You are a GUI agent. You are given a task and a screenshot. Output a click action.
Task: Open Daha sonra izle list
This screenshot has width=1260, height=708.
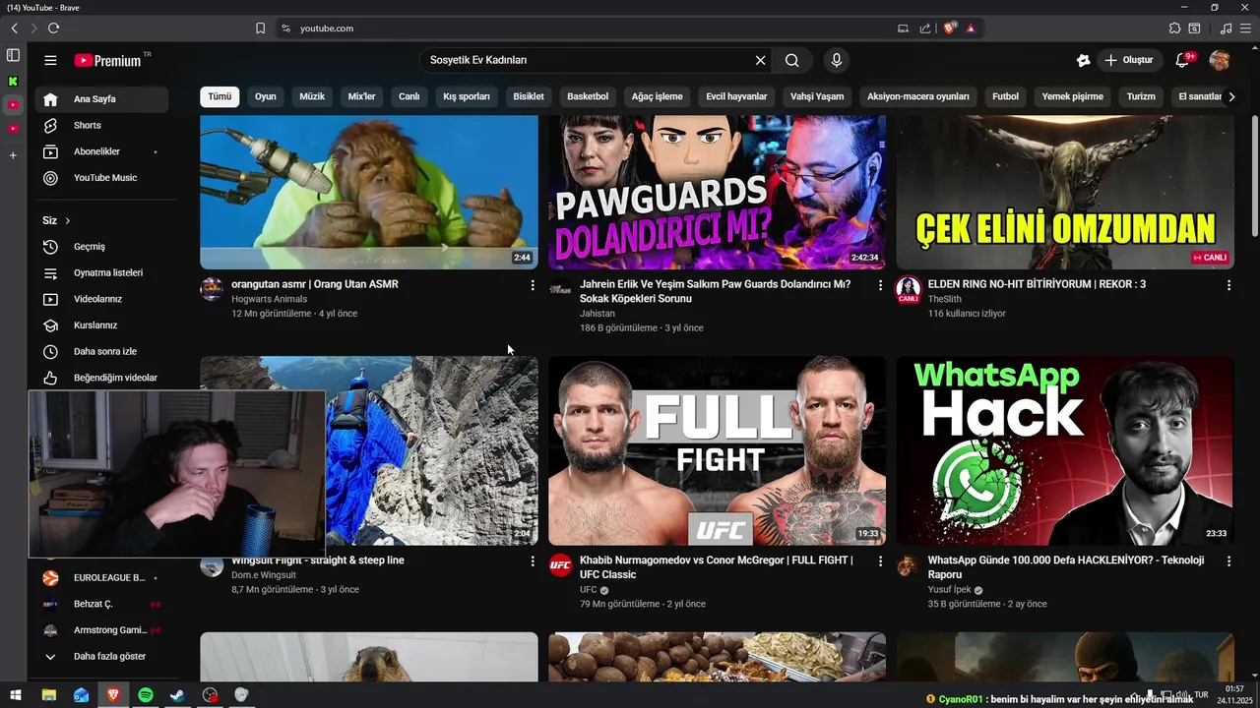(101, 351)
